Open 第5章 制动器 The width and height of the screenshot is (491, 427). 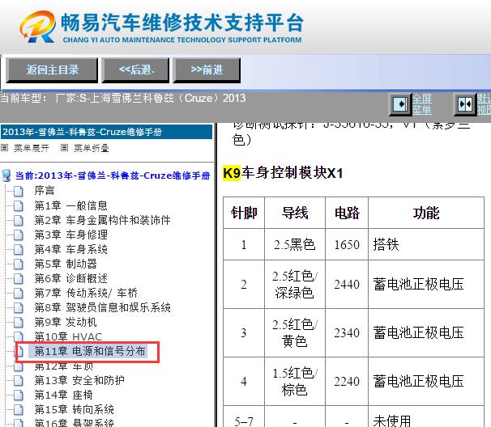[66, 264]
